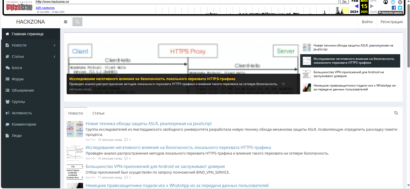Screen dimensions: 410x189
Task: Expand About this capture dropdown
Action: click(x=390, y=13)
